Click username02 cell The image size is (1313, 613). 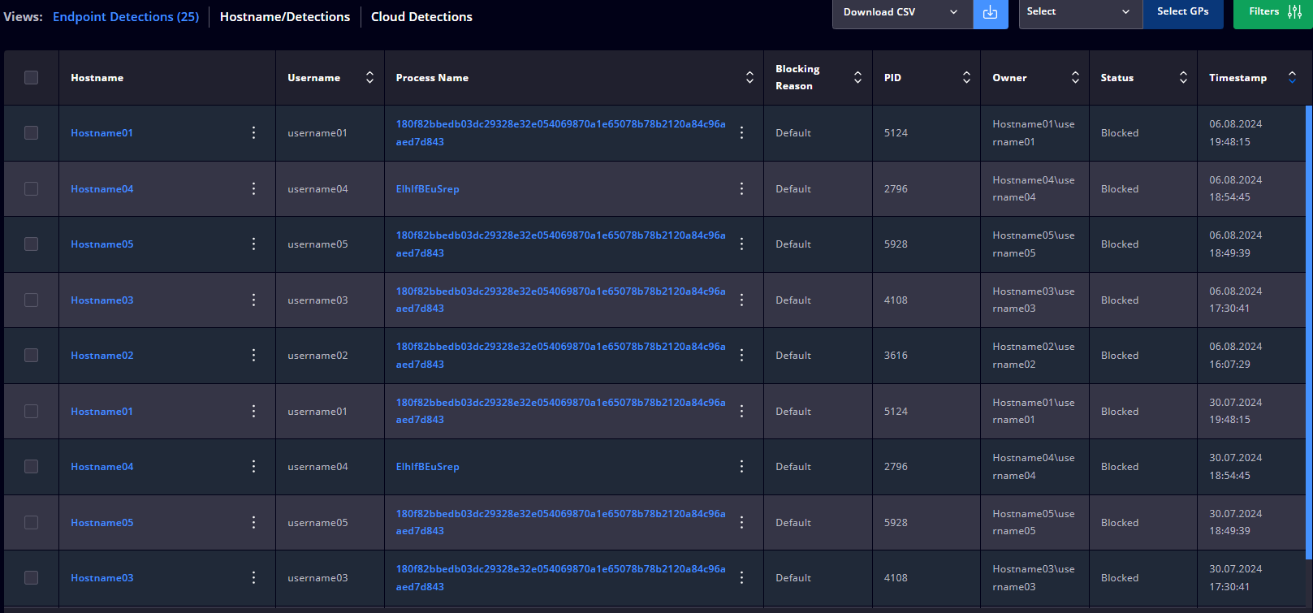[x=317, y=355]
